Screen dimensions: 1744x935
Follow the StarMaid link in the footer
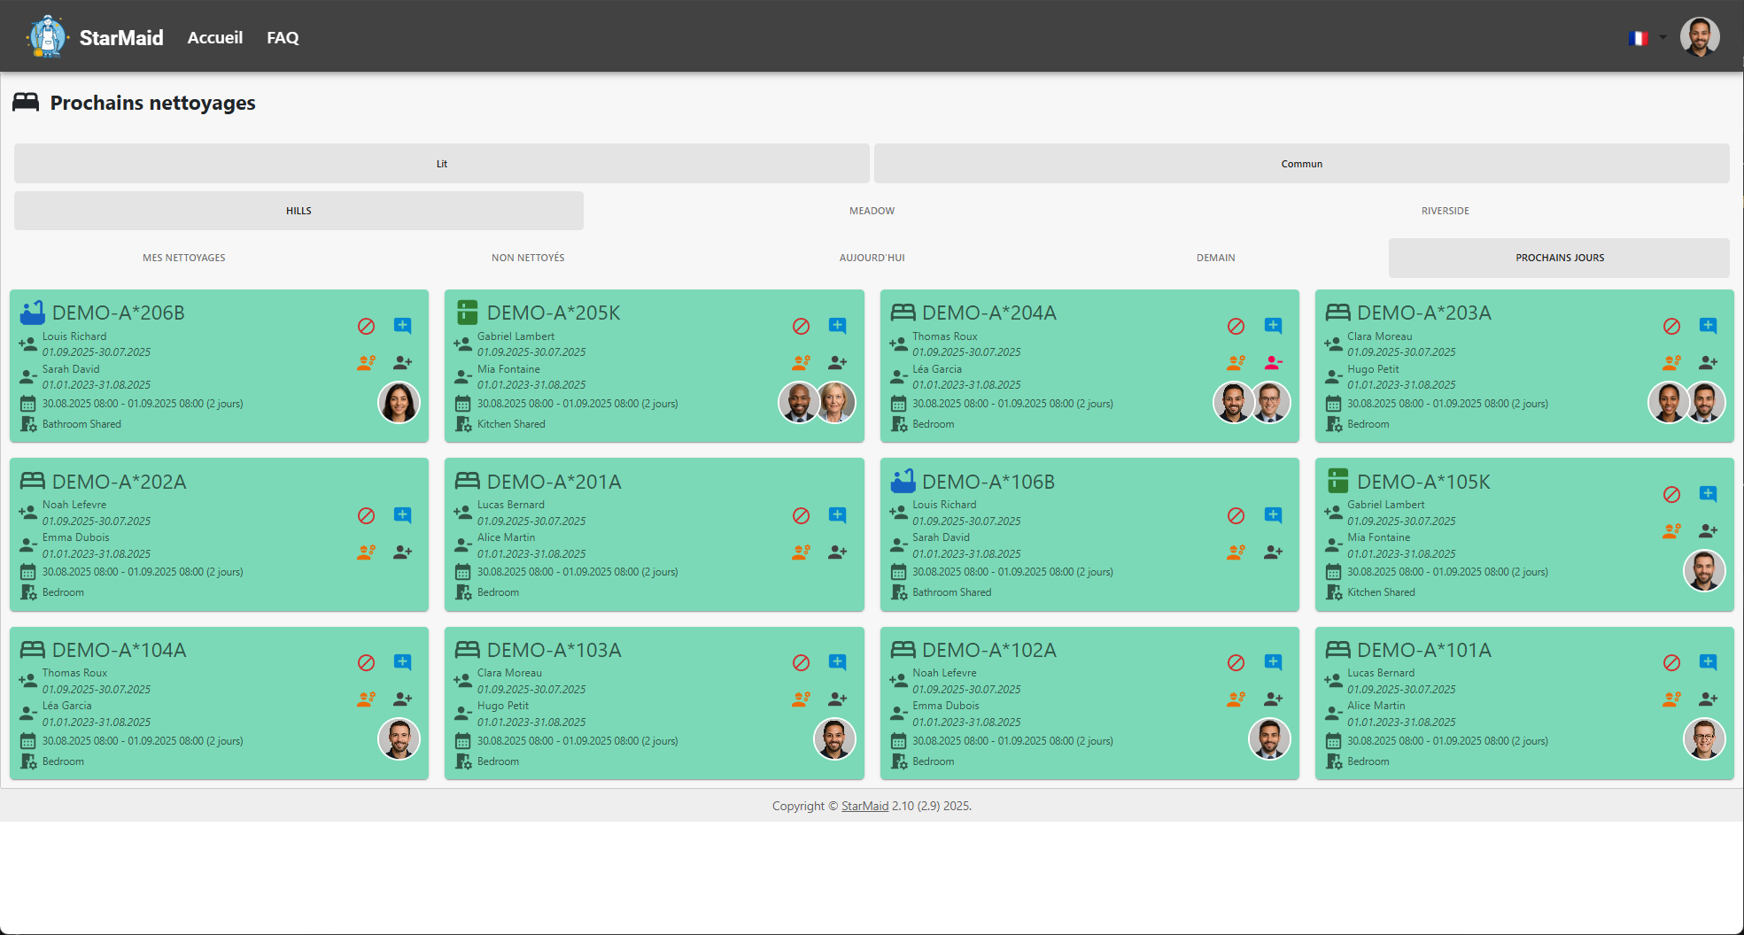864,806
